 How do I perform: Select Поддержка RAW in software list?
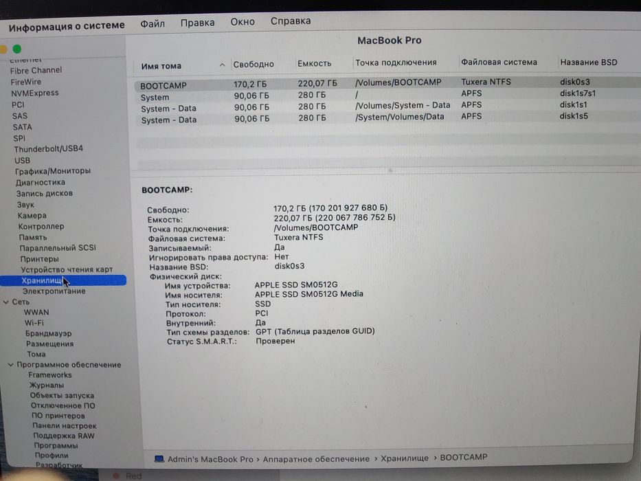point(63,436)
